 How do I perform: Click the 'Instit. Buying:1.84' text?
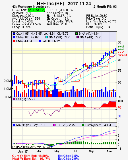[x=98, y=27]
